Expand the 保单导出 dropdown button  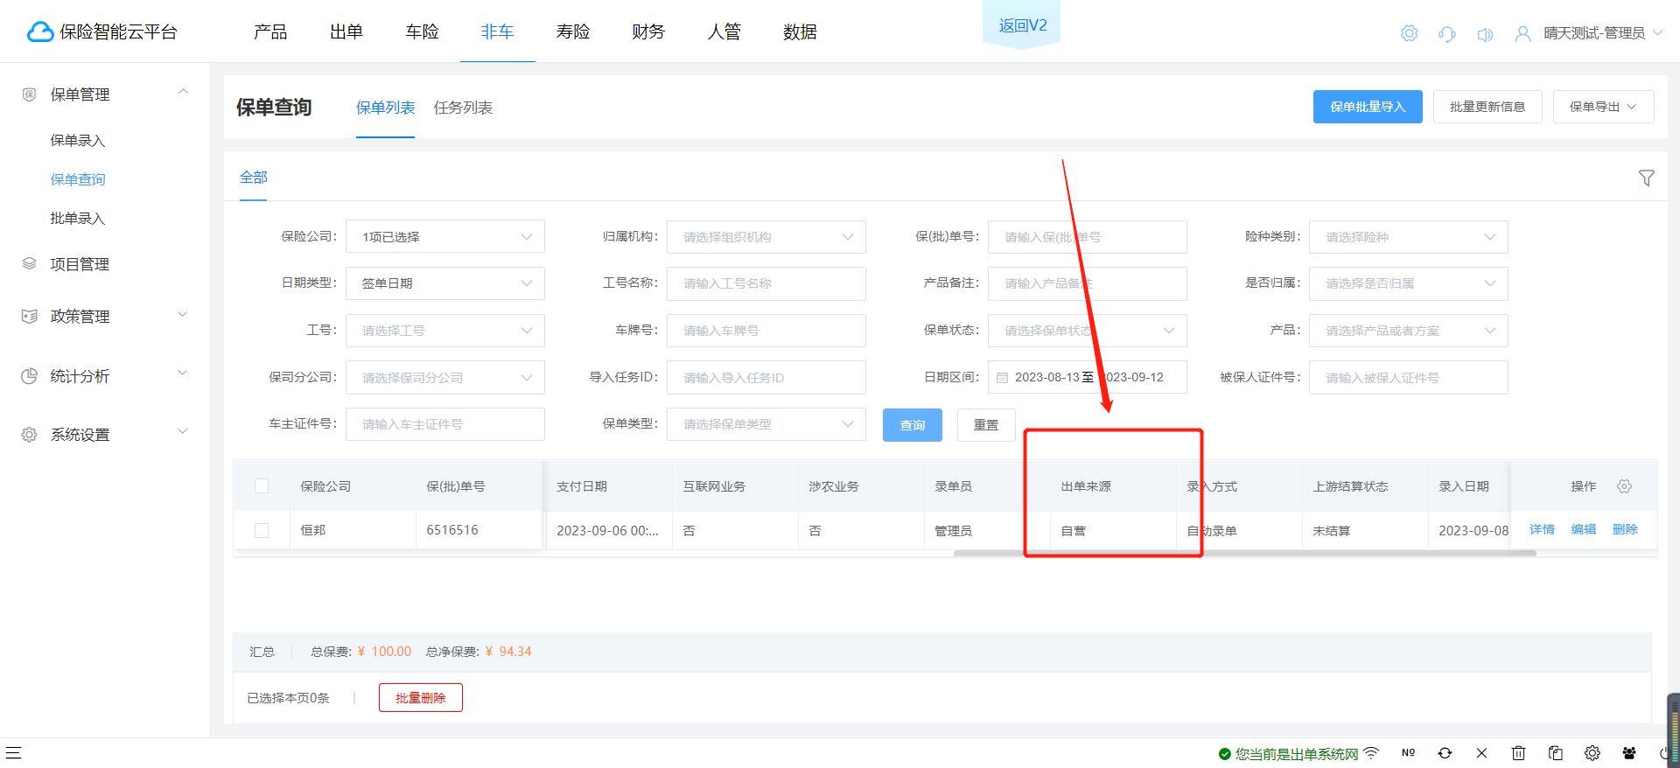(1604, 107)
